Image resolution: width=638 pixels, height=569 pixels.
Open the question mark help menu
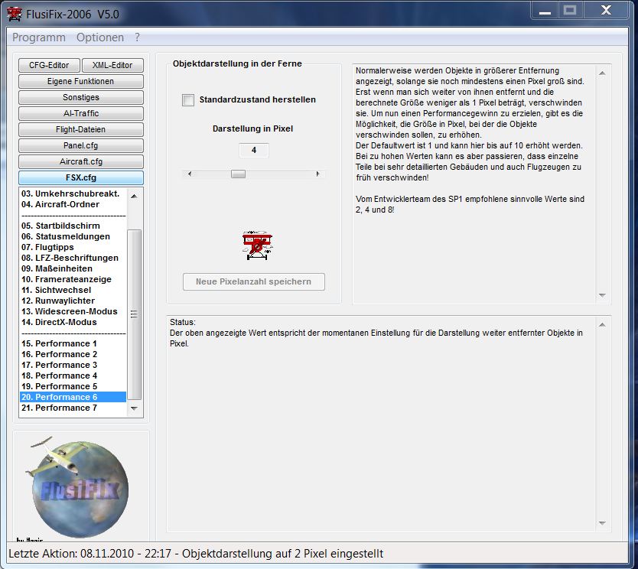137,37
